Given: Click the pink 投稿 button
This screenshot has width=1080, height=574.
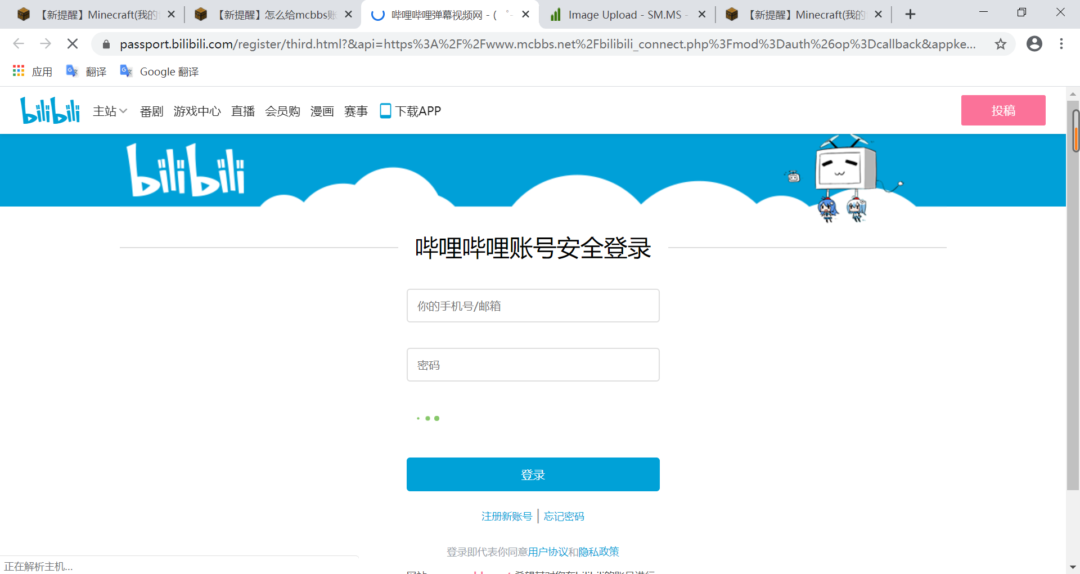Looking at the screenshot, I should (x=1003, y=110).
